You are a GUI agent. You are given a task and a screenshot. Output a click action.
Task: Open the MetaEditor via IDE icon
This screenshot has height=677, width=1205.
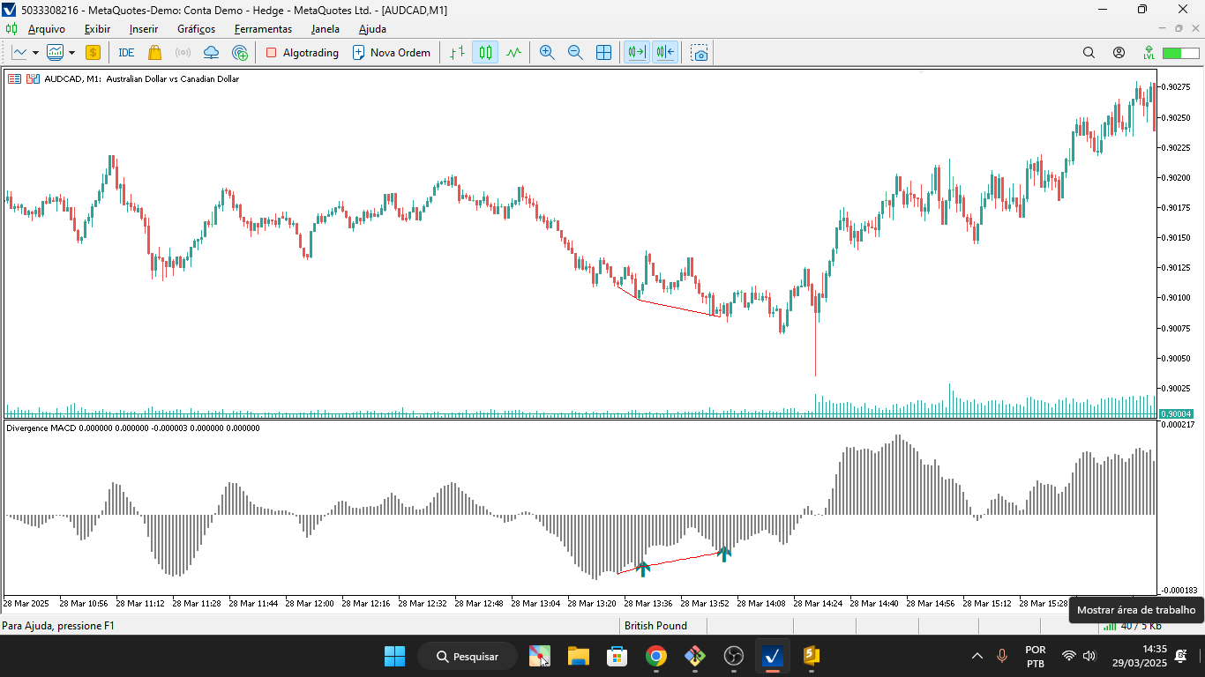pyautogui.click(x=124, y=52)
